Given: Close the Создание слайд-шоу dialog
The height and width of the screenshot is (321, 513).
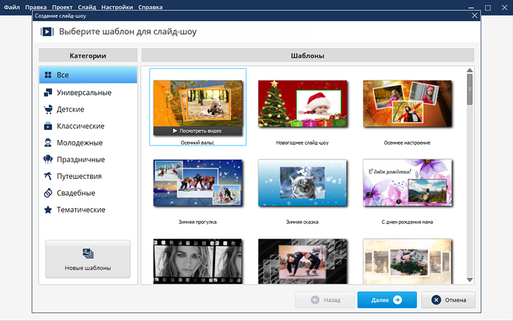Looking at the screenshot, I should (475, 15).
